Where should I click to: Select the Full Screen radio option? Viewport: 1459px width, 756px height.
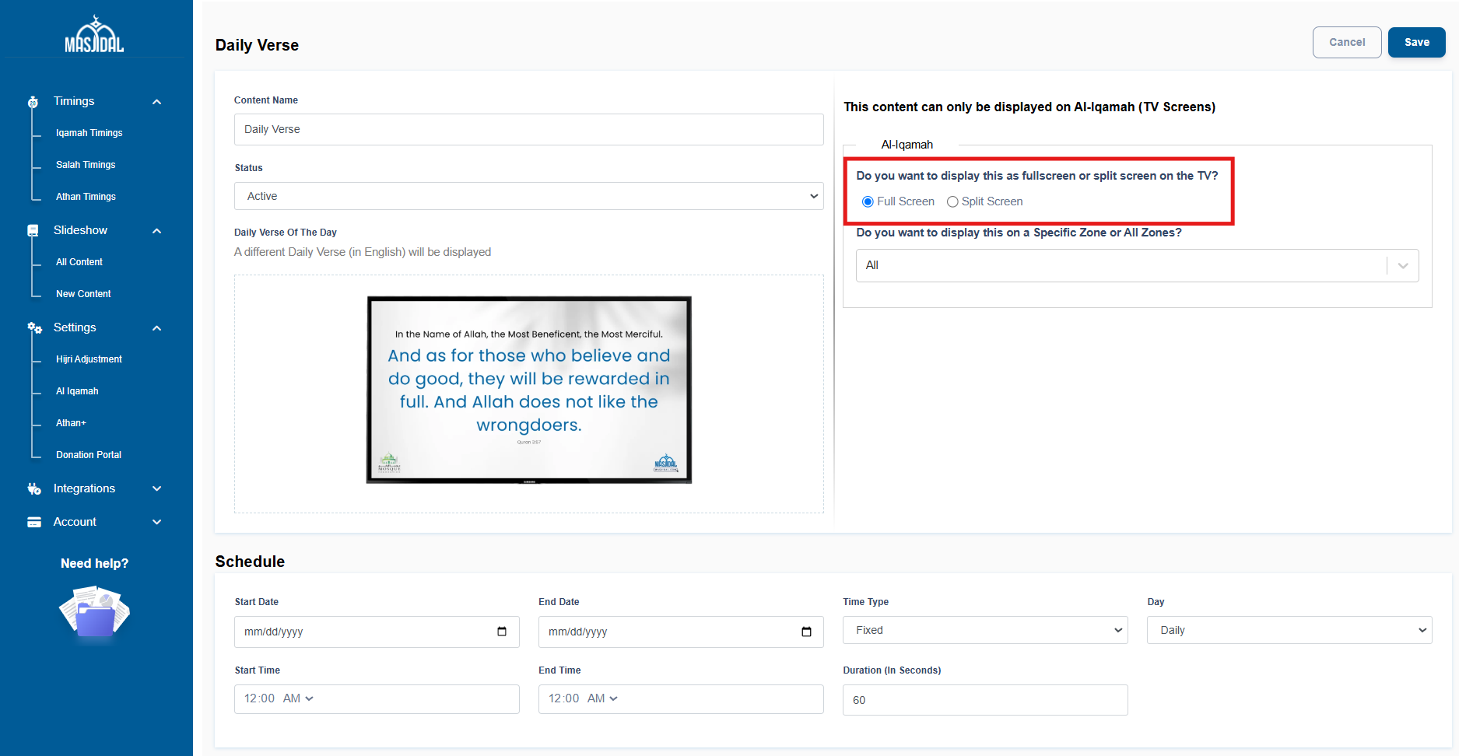point(868,202)
